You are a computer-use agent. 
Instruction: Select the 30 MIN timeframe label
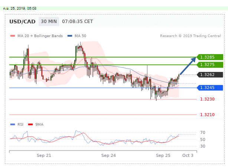(x=49, y=22)
